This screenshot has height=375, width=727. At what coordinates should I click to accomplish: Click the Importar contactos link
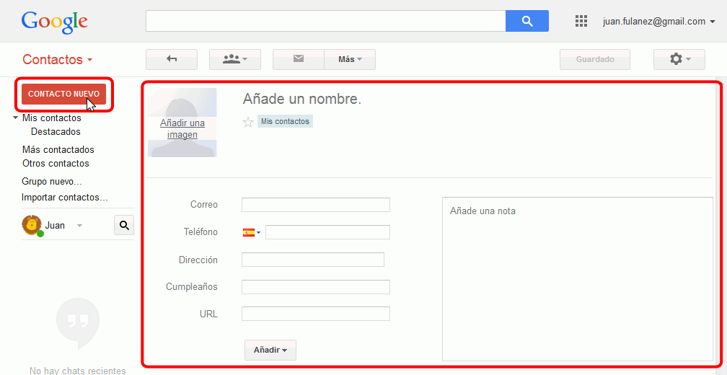[x=64, y=198]
